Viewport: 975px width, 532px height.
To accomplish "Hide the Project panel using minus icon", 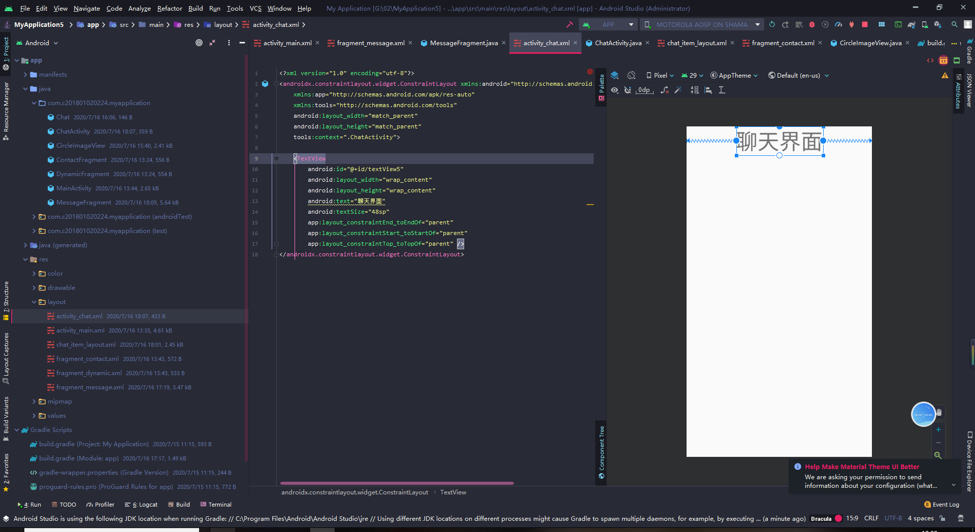I will (x=242, y=43).
